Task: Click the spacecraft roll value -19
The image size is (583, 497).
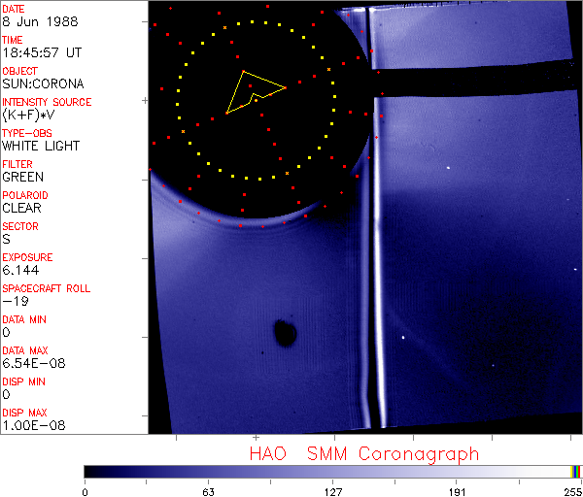Action: (x=14, y=301)
